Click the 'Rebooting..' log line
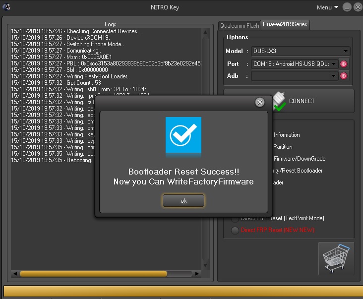 (53, 160)
